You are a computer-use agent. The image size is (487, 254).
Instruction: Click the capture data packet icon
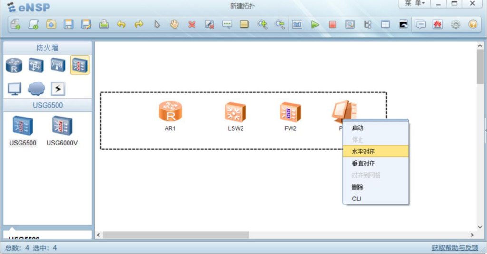(x=350, y=25)
